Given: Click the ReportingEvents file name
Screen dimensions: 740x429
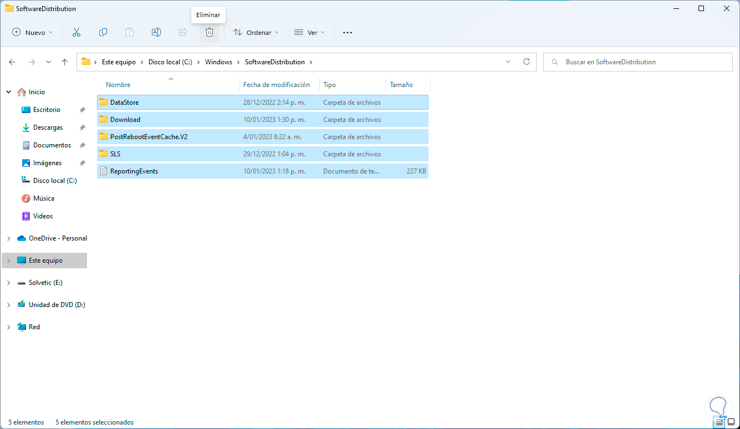Looking at the screenshot, I should coord(134,171).
